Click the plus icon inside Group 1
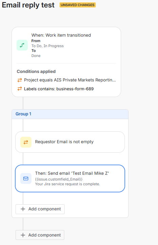This screenshot has height=245, width=158. tap(23, 209)
